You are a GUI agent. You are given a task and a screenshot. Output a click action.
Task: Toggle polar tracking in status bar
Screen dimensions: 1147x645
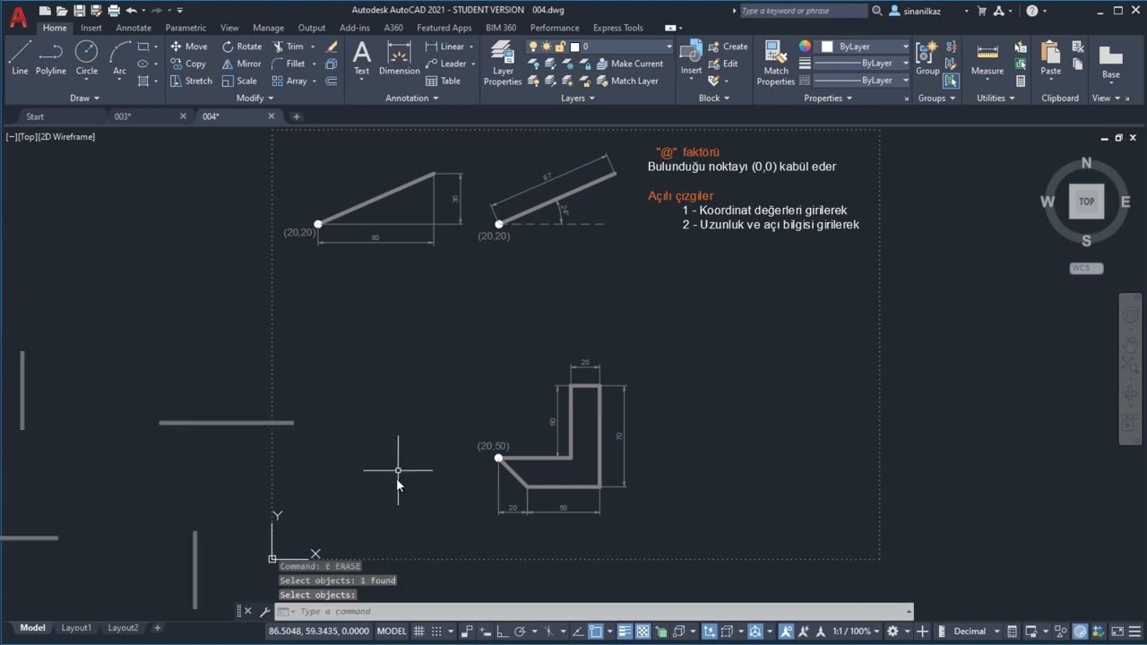520,632
